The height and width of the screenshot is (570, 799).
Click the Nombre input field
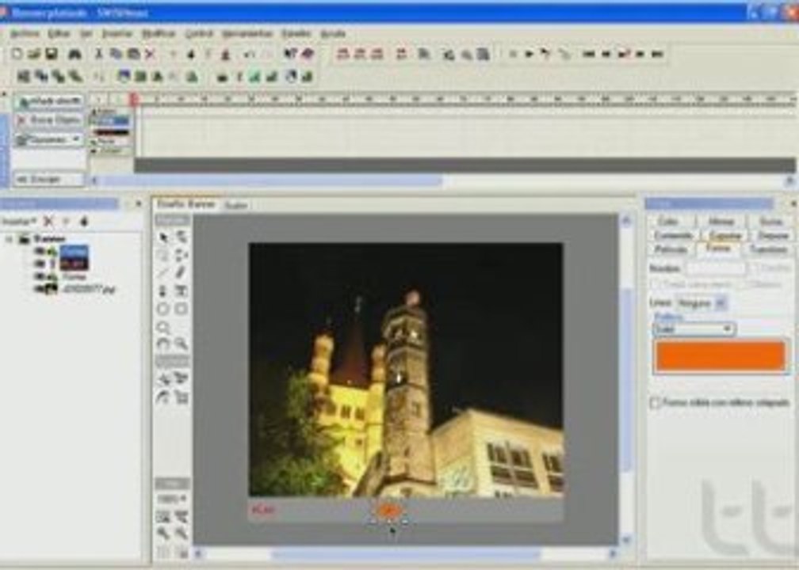[716, 268]
